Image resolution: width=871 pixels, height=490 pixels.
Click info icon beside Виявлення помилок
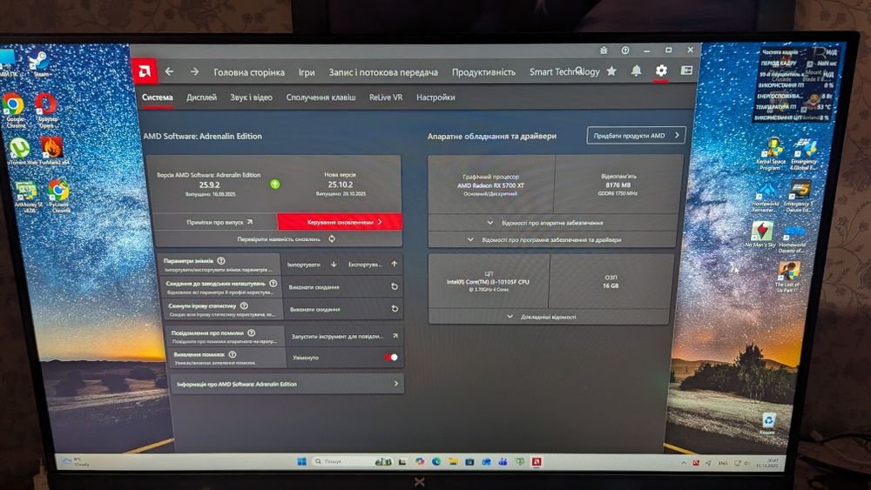coord(233,354)
